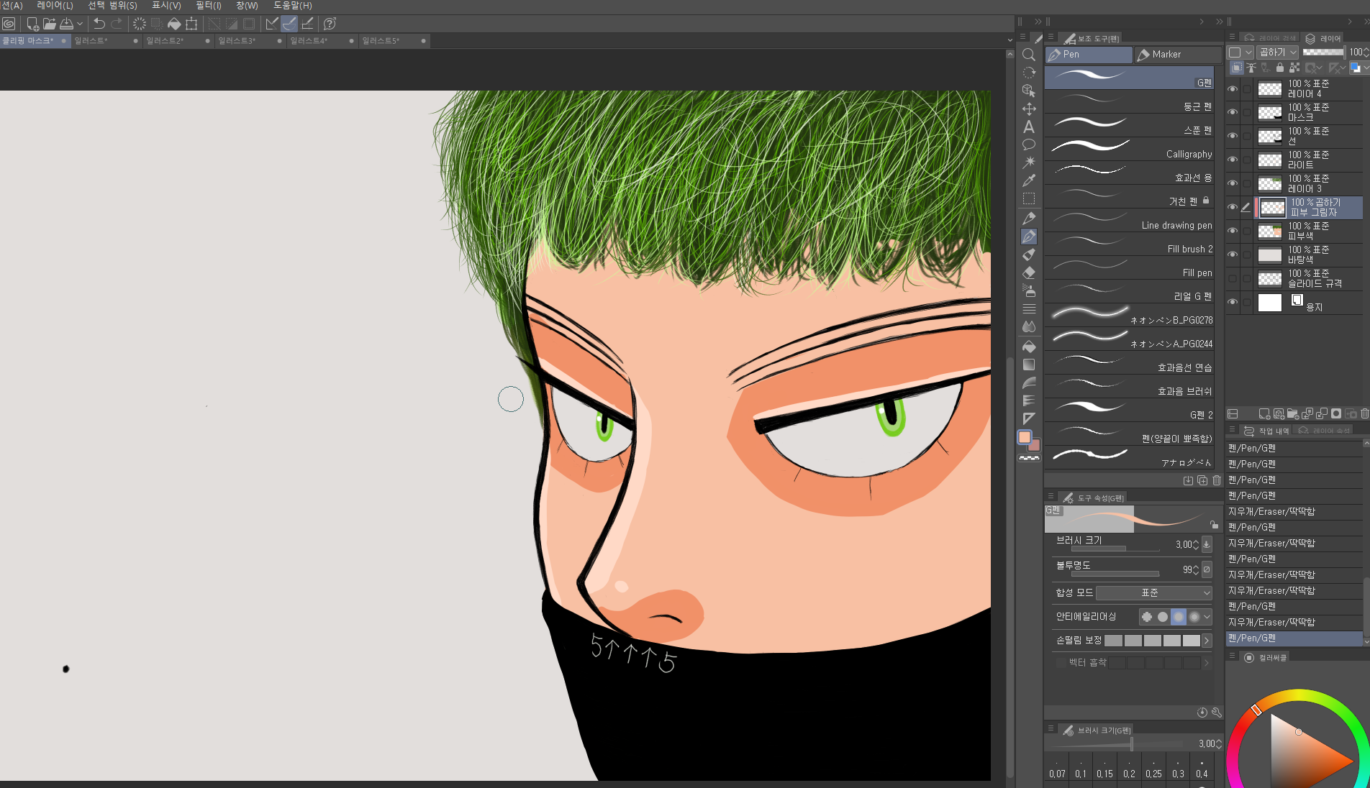Switch to 레이어 검색 tab

coord(1270,38)
